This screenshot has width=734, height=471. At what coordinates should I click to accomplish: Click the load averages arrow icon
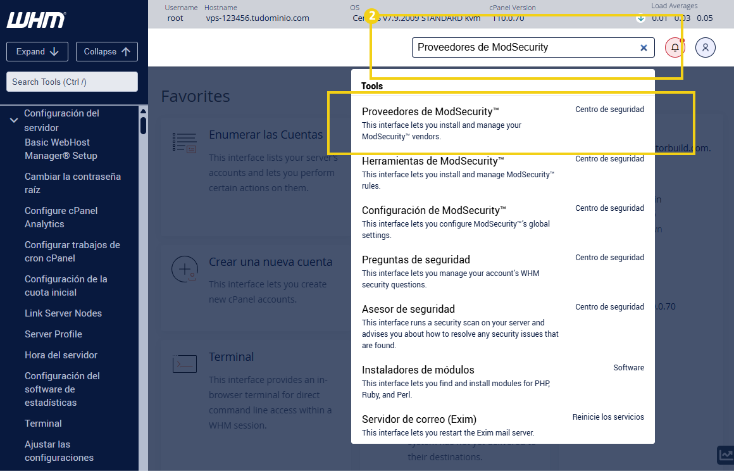pyautogui.click(x=640, y=18)
